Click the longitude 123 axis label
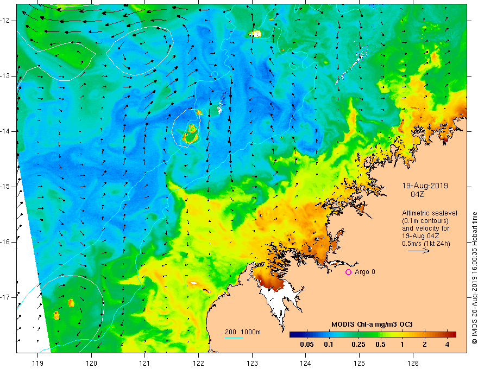Image resolution: width=478 pixels, height=369 pixels. [252, 363]
